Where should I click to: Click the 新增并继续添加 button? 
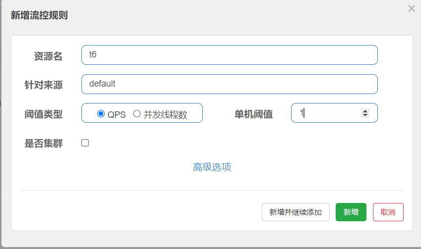point(296,212)
